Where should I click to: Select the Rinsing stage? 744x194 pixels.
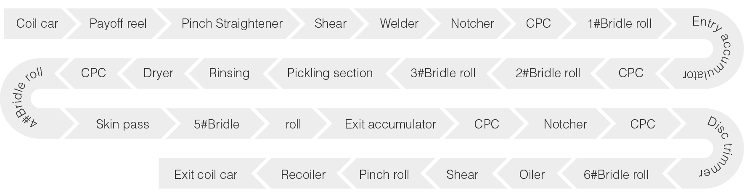pos(229,73)
